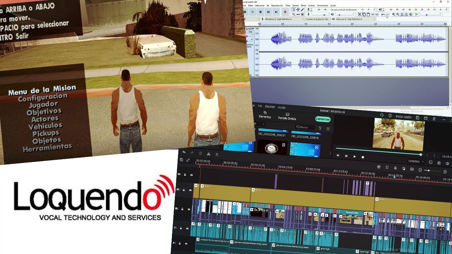The width and height of the screenshot is (452, 254).
Task: Click the Copy icon in Audacity toolbar
Action: 364,14
